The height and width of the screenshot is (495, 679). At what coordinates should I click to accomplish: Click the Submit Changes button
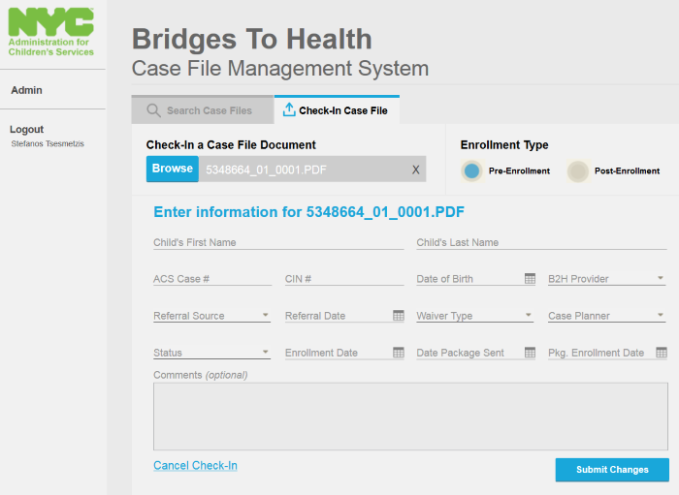(612, 470)
